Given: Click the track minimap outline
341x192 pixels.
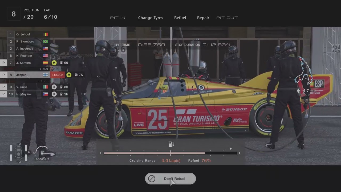Looking at the screenshot, I should point(304,70).
